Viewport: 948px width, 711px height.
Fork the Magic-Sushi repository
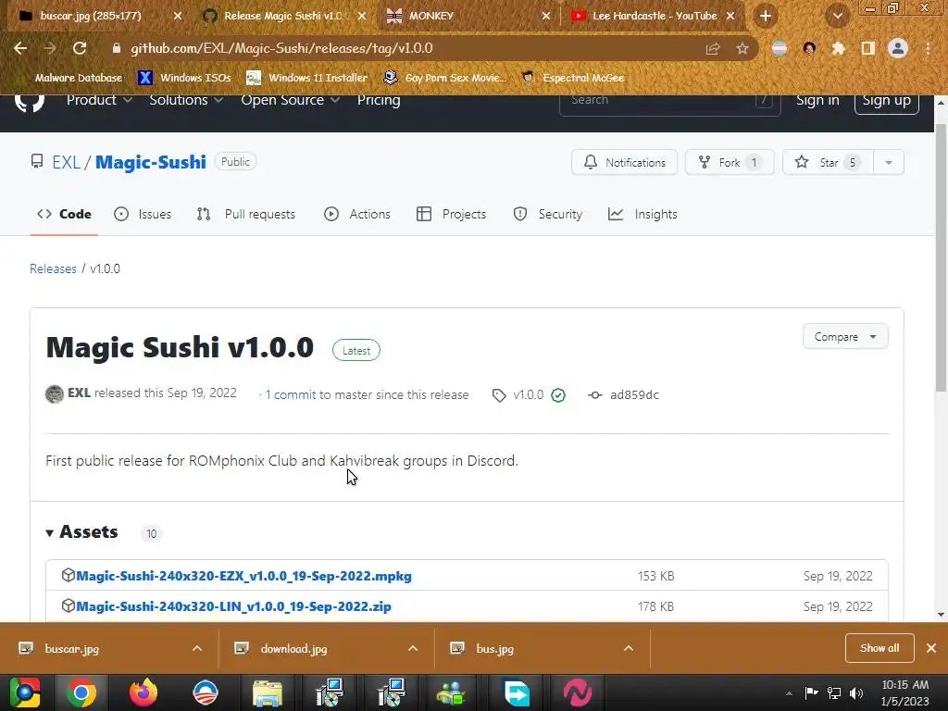[730, 163]
